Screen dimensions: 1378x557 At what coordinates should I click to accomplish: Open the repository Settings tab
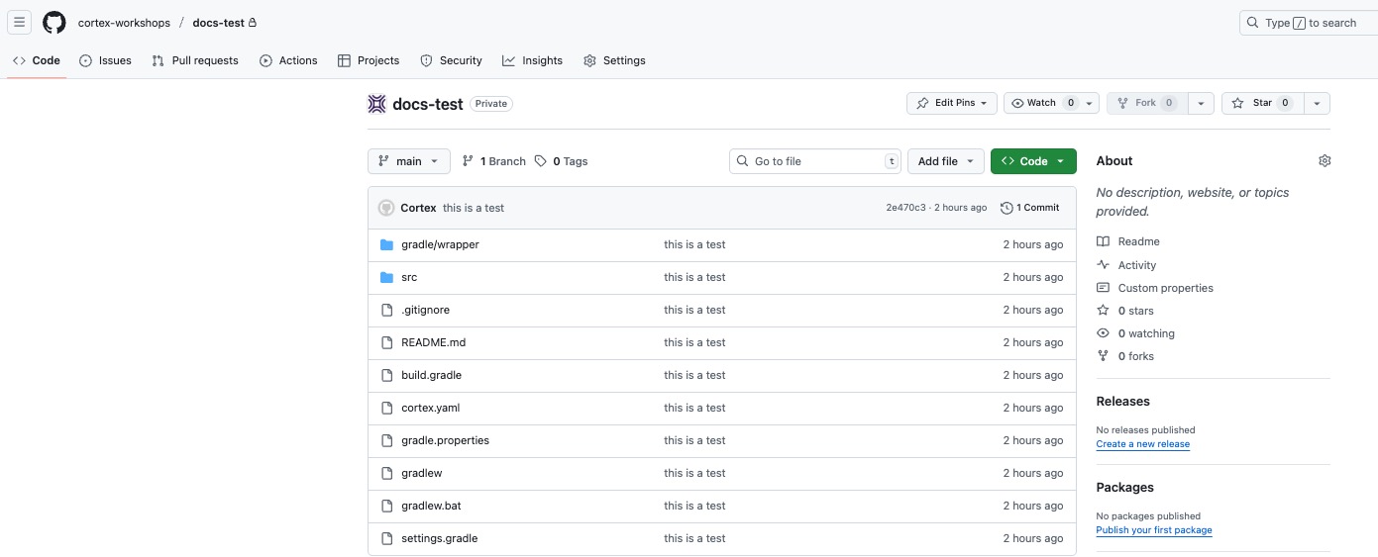pyautogui.click(x=614, y=60)
